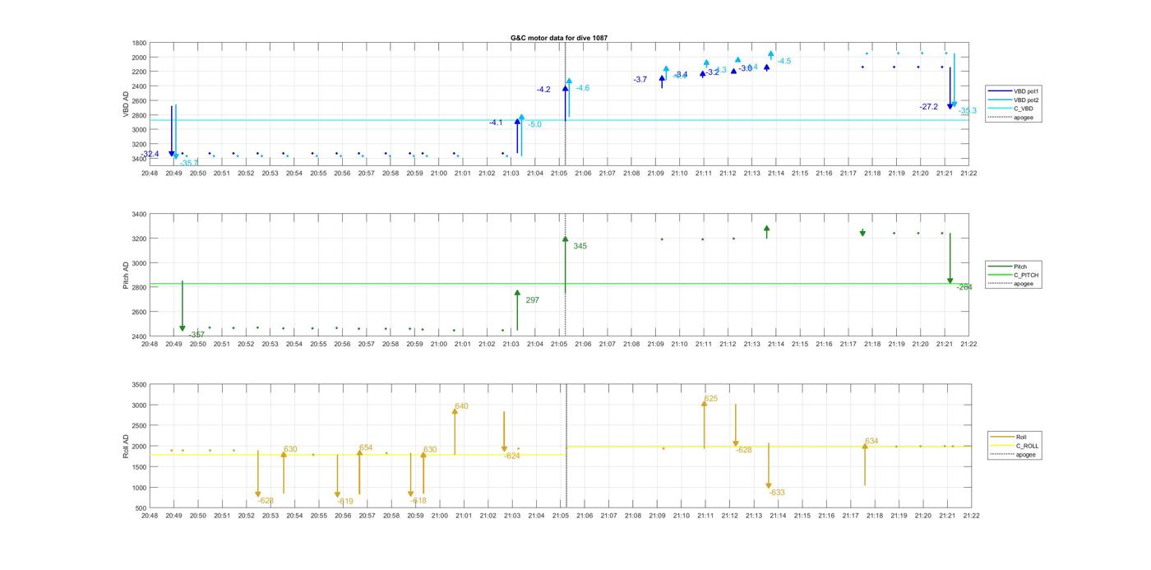
Task: Click the plot title for dive 1087
Action: point(559,38)
